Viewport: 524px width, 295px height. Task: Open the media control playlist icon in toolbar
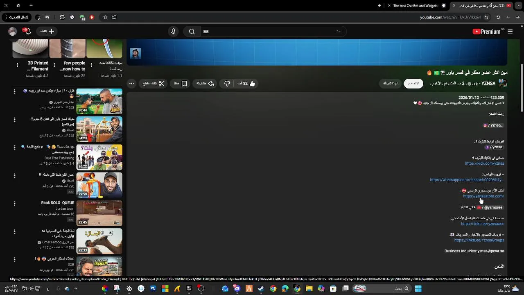coord(47,17)
